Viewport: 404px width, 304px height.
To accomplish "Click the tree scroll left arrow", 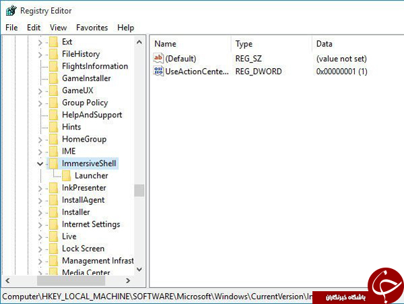I will [x=7, y=280].
